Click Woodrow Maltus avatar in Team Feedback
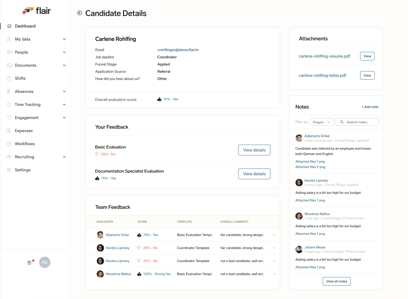 (100, 274)
